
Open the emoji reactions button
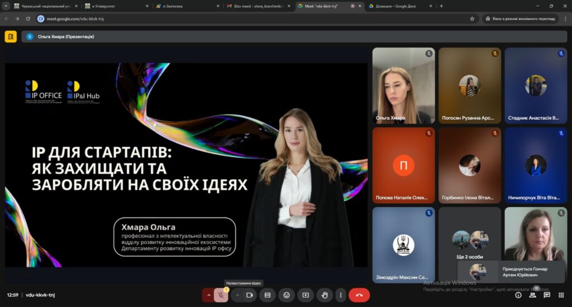pyautogui.click(x=287, y=295)
